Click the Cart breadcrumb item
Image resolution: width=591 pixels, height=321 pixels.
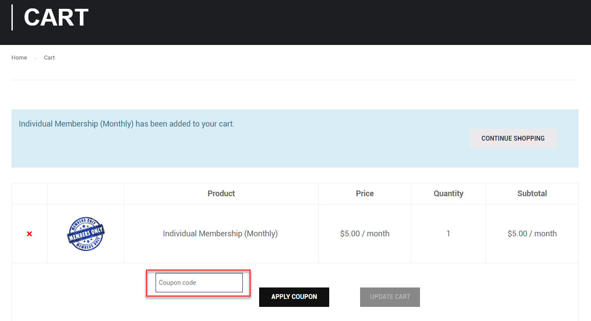coord(49,58)
